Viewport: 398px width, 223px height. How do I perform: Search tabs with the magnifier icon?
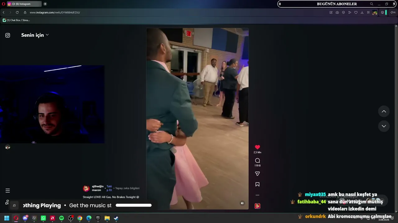pyautogui.click(x=372, y=4)
